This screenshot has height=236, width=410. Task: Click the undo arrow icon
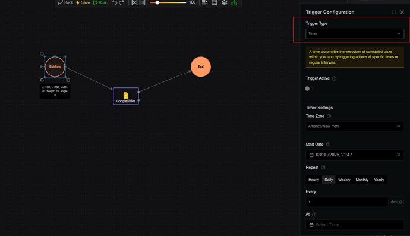pyautogui.click(x=115, y=2)
